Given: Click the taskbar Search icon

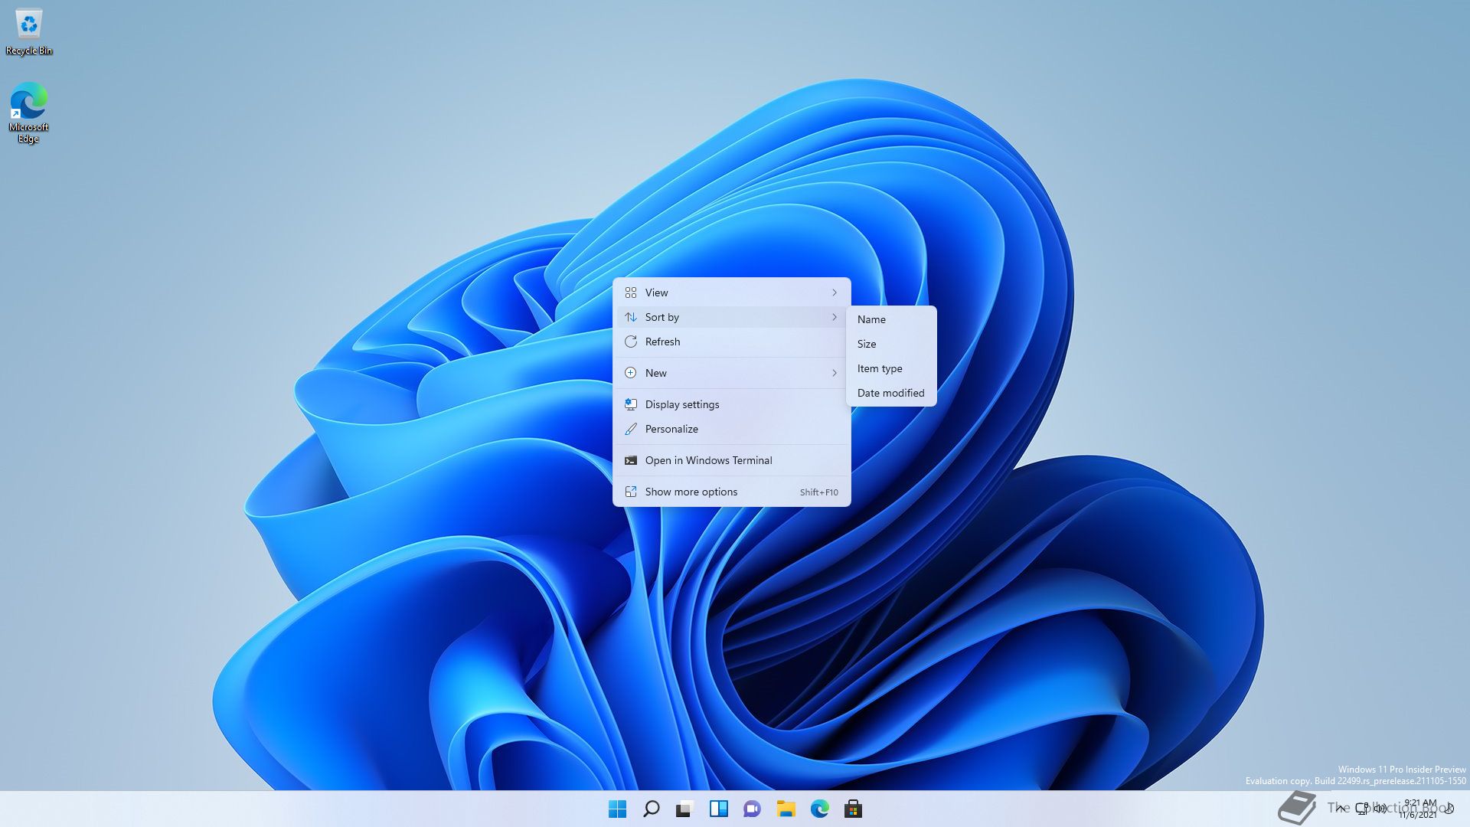Looking at the screenshot, I should [x=651, y=809].
